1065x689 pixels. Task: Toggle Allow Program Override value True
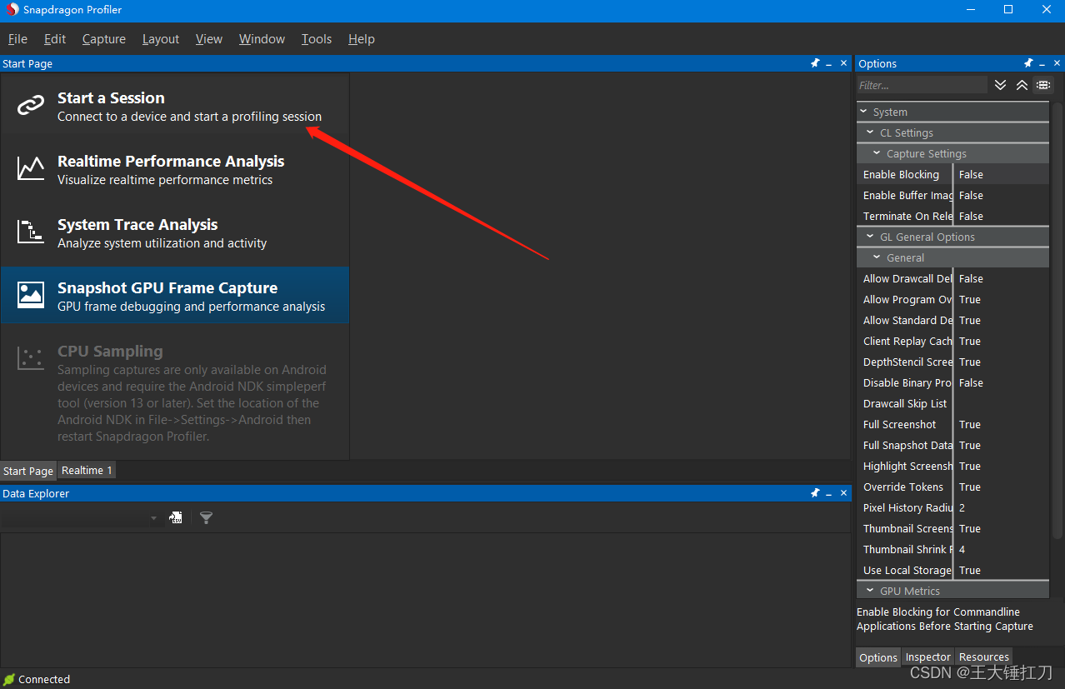pyautogui.click(x=1002, y=299)
